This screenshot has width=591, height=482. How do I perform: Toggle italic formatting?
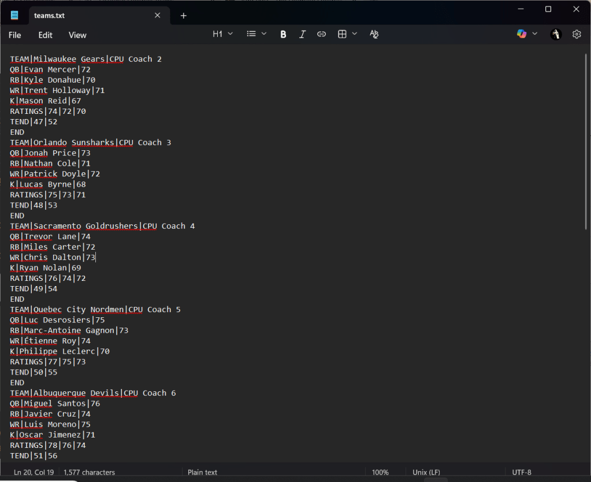pyautogui.click(x=302, y=35)
